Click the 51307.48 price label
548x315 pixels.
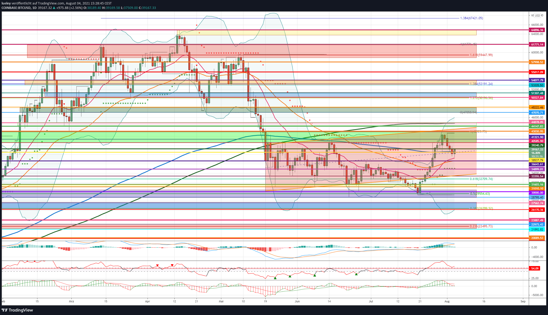537,93
